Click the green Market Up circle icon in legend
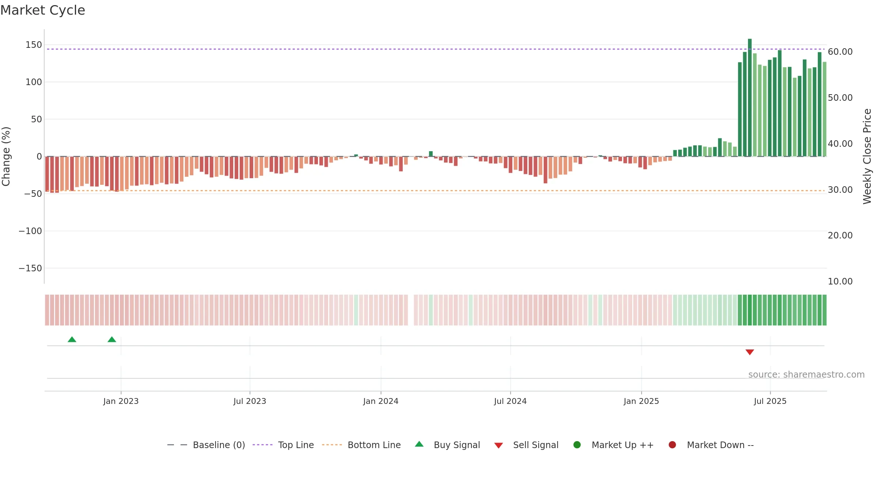This screenshot has height=493, width=877. point(577,445)
